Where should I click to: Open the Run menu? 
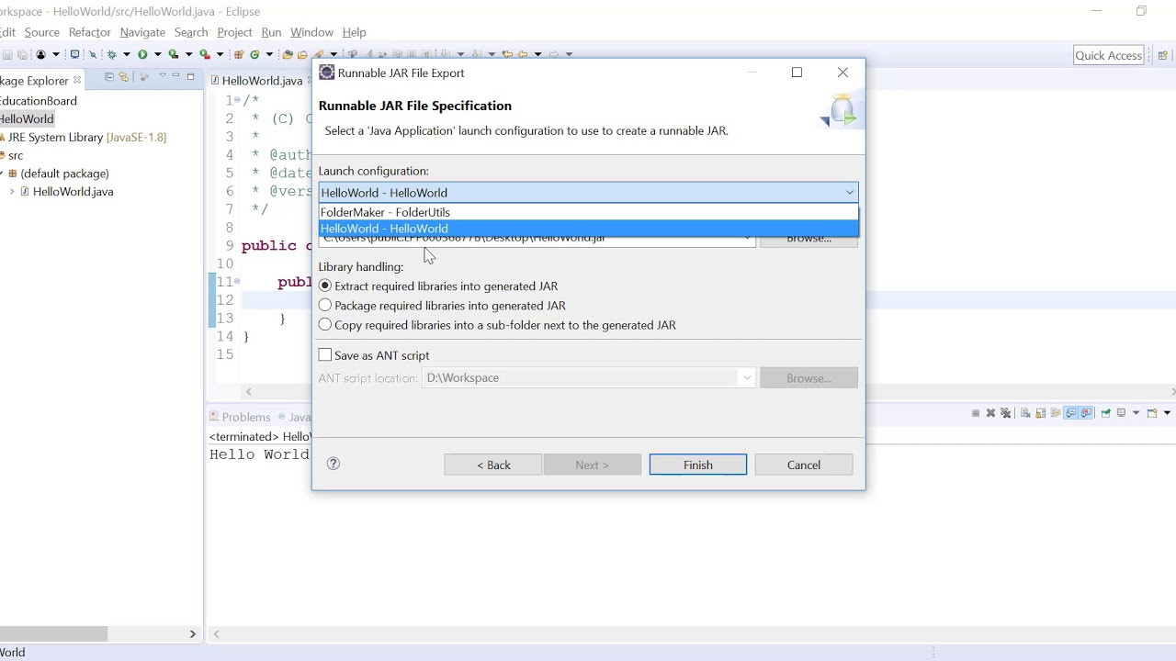pyautogui.click(x=271, y=32)
